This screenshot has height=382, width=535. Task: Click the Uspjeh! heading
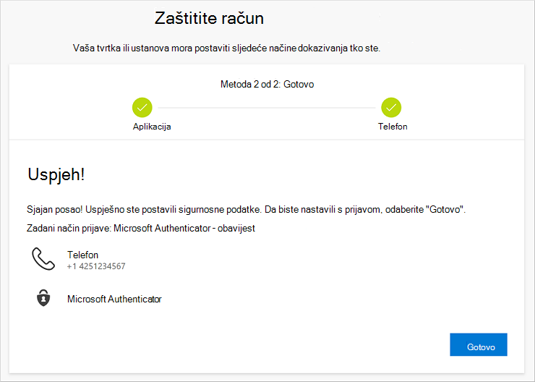pos(56,174)
